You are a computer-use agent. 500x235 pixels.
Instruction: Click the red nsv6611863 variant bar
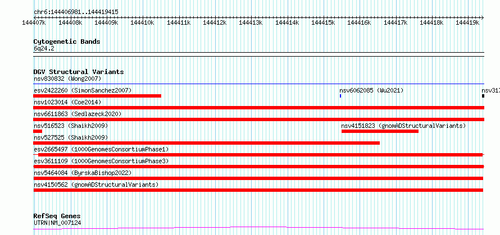click(259, 119)
